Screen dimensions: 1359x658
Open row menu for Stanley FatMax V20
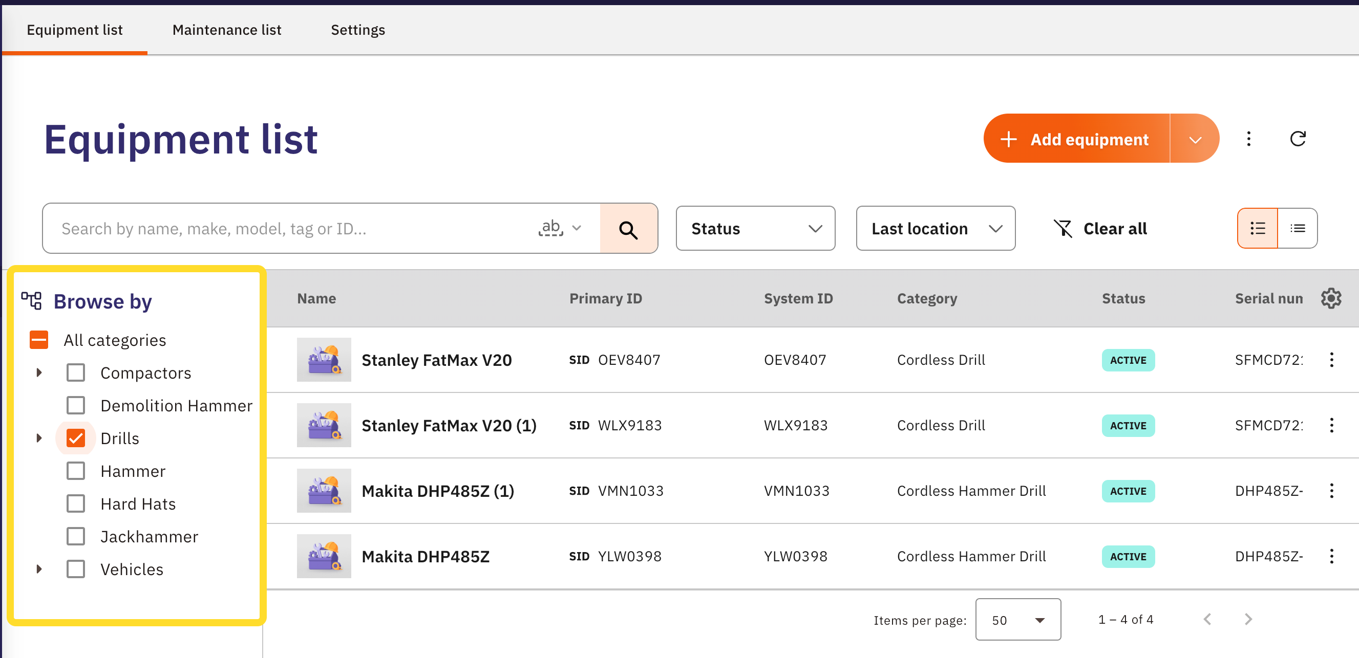coord(1331,360)
